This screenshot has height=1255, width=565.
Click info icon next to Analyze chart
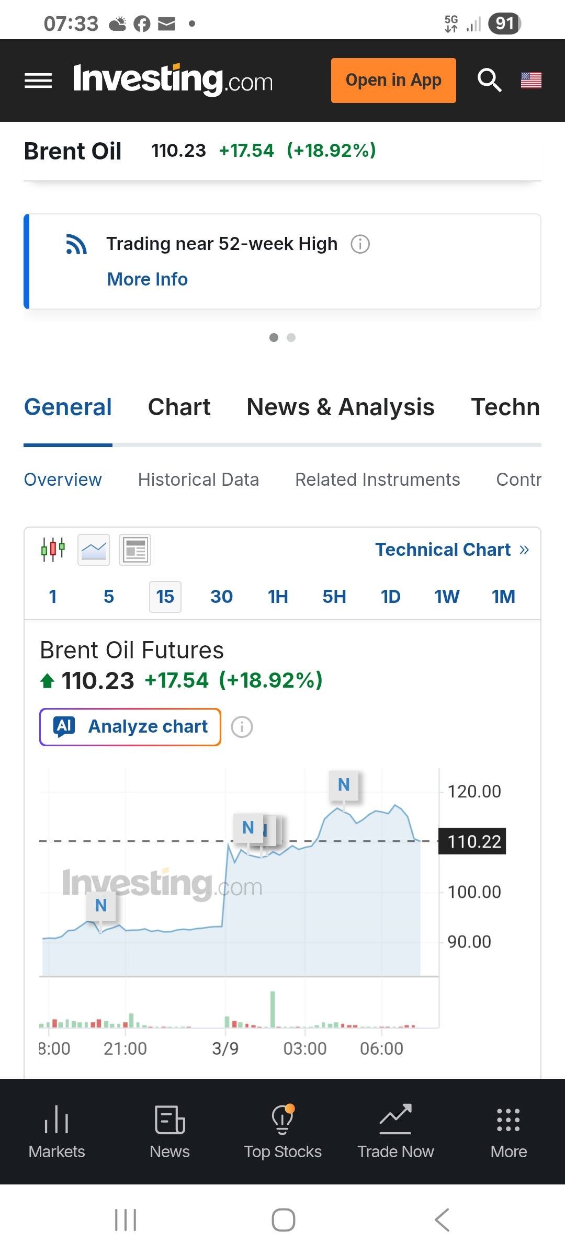click(242, 727)
